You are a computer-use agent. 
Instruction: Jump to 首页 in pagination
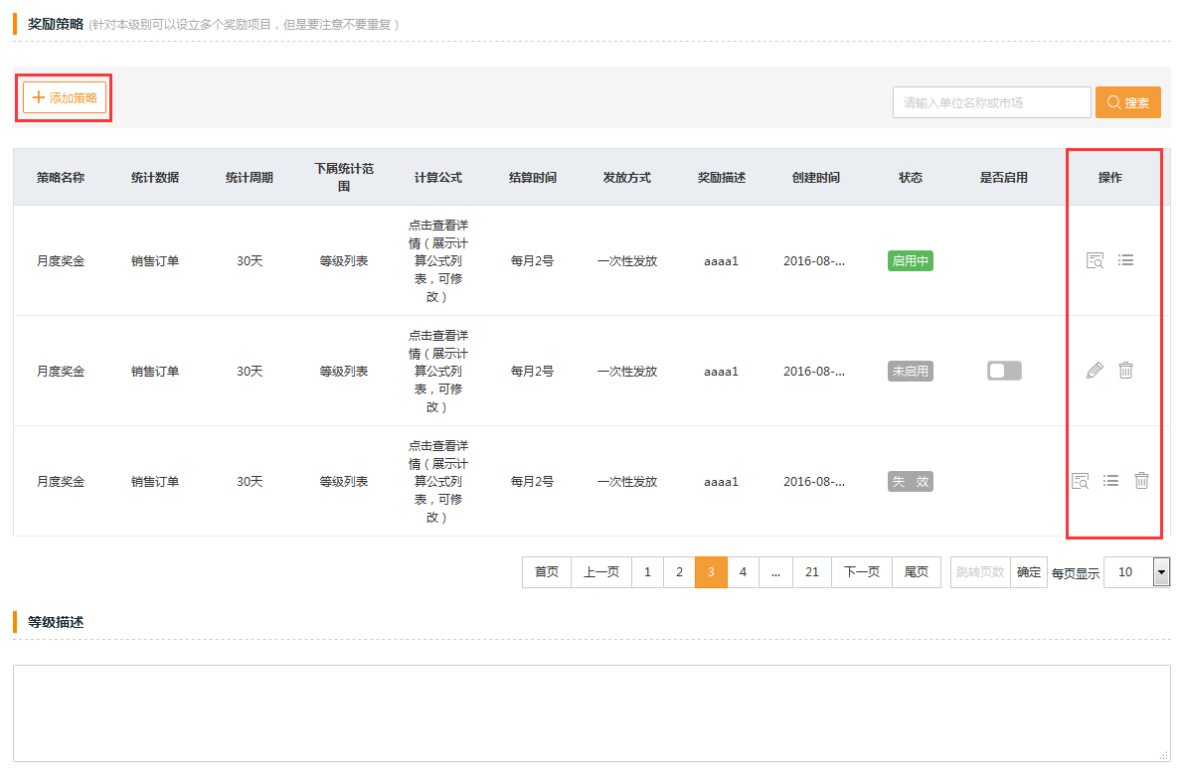547,572
